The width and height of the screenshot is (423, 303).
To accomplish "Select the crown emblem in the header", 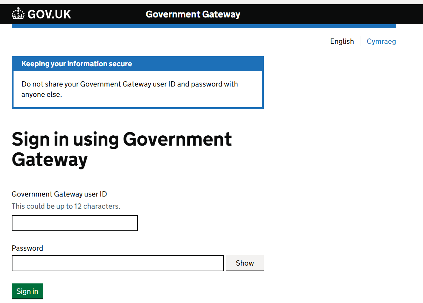I will pos(17,14).
